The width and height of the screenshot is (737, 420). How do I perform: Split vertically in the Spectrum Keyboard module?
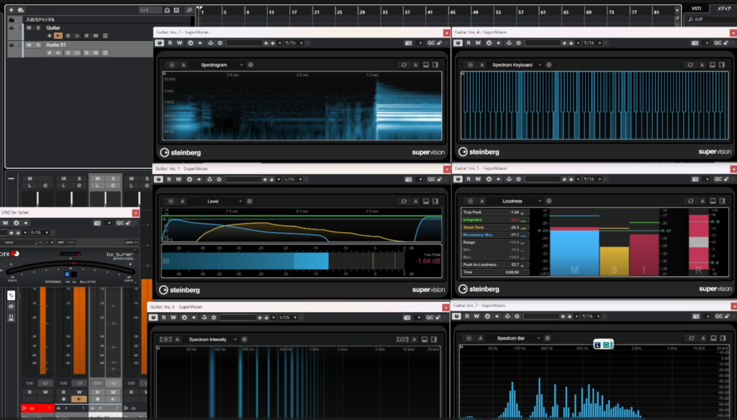(722, 65)
